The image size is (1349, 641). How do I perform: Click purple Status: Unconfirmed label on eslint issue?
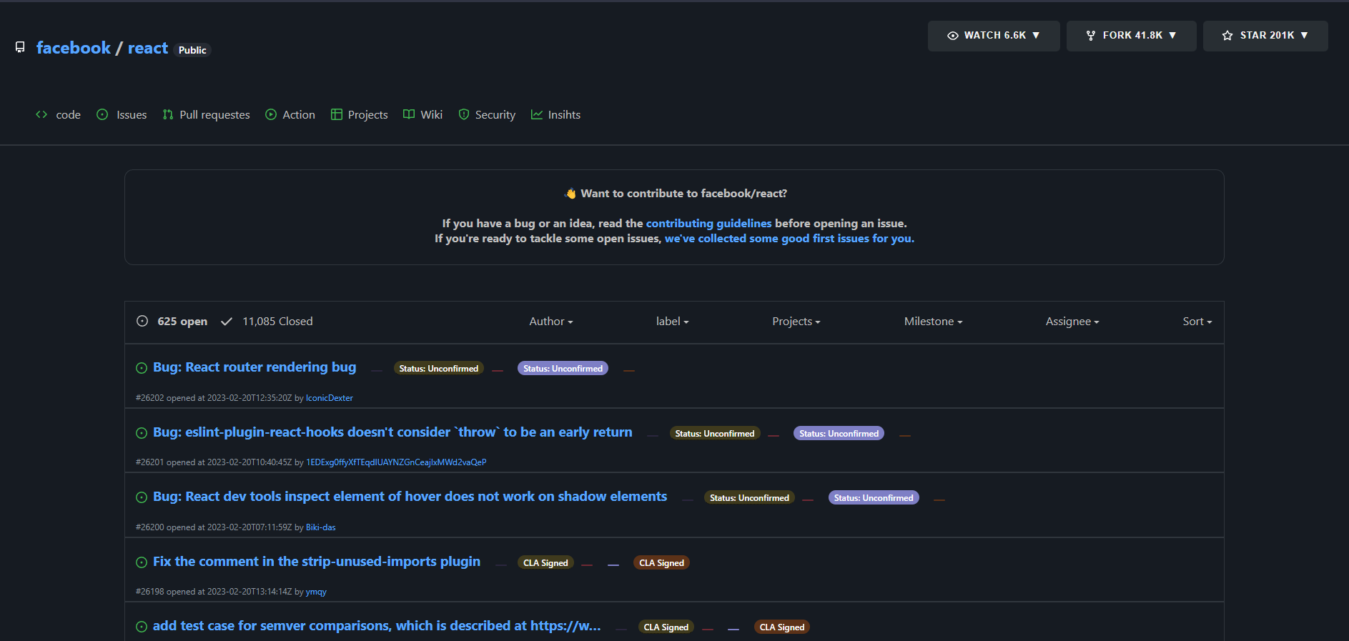(x=839, y=434)
